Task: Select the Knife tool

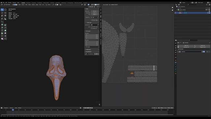Action: click(x=2, y=30)
